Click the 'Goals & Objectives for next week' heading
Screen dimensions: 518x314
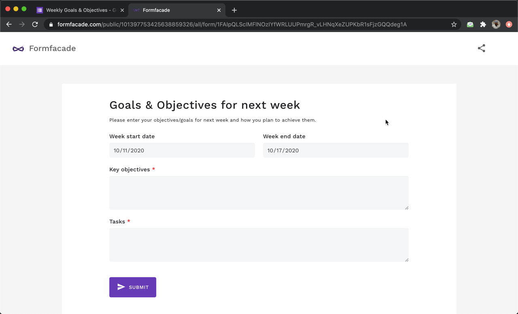(x=205, y=105)
